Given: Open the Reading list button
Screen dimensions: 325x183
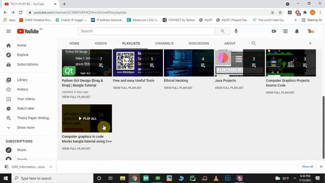Looking at the screenshot, I should tap(312, 20).
